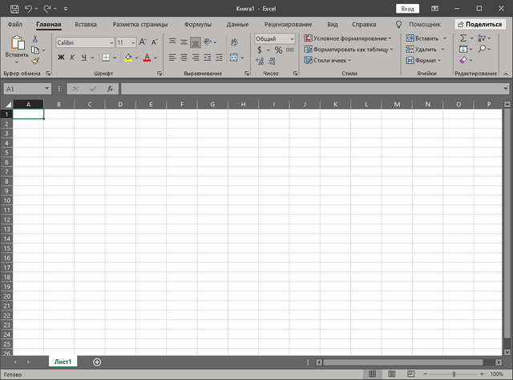Click the Поделиться share button
This screenshot has height=380, width=513.
click(x=479, y=24)
